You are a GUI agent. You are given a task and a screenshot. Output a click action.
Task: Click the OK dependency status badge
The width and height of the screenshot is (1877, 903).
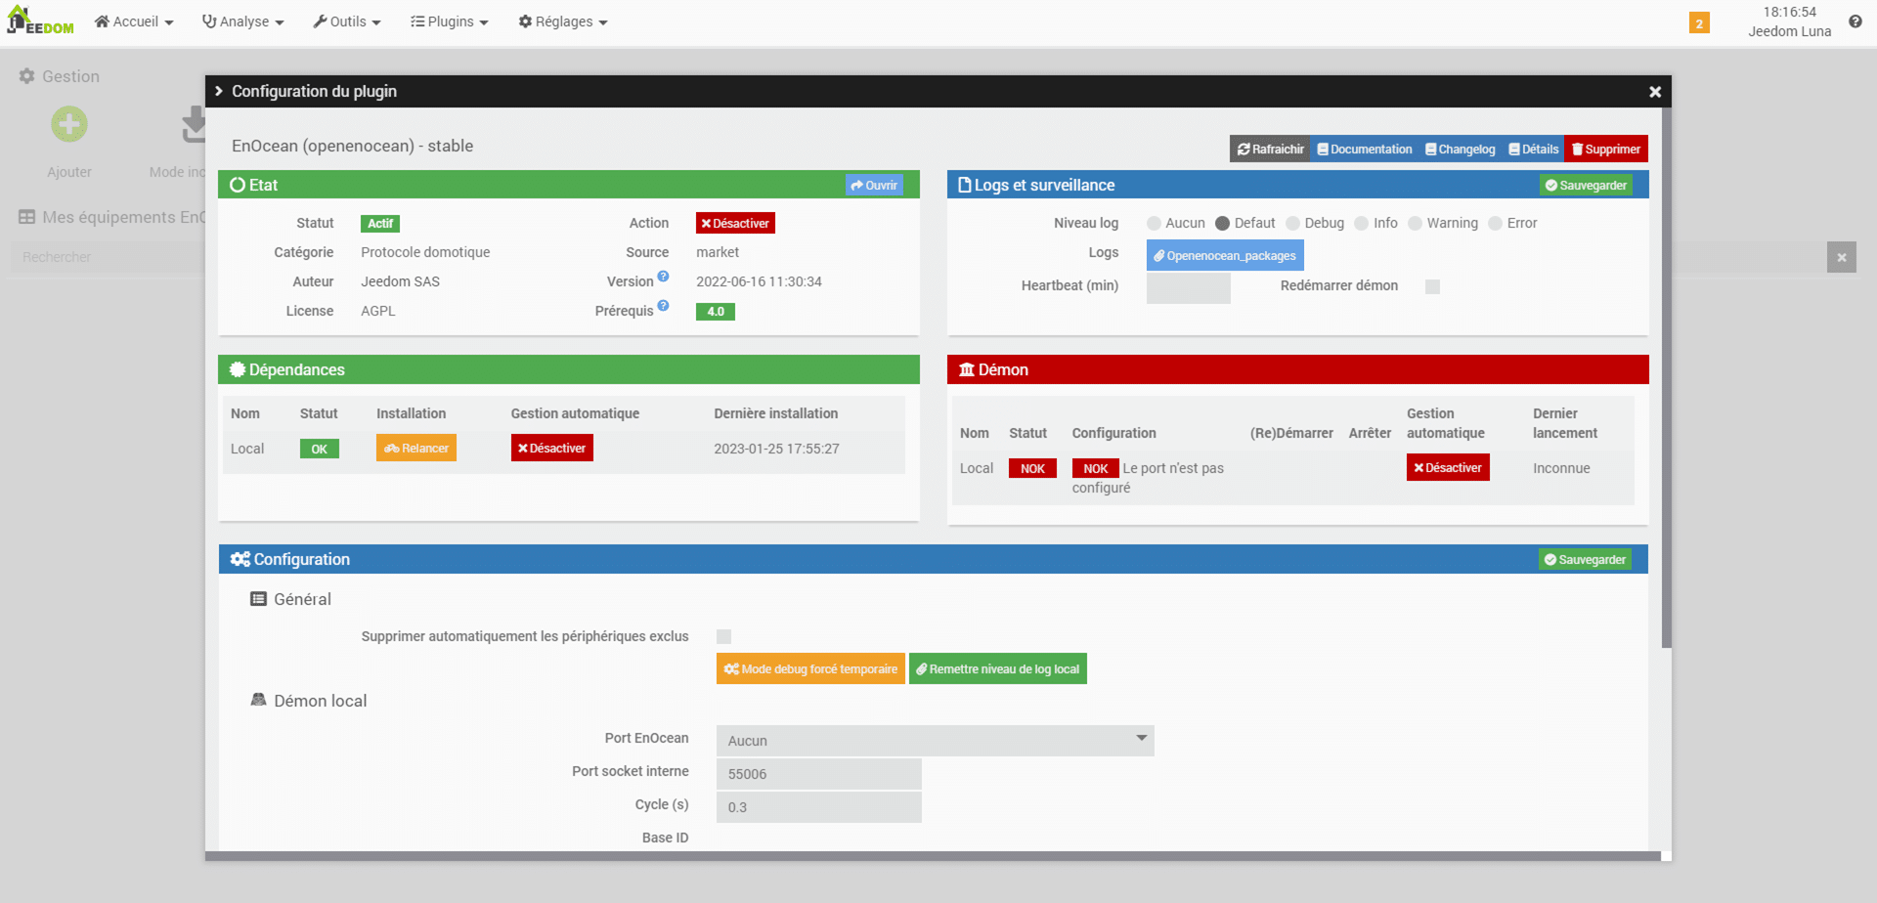point(320,449)
